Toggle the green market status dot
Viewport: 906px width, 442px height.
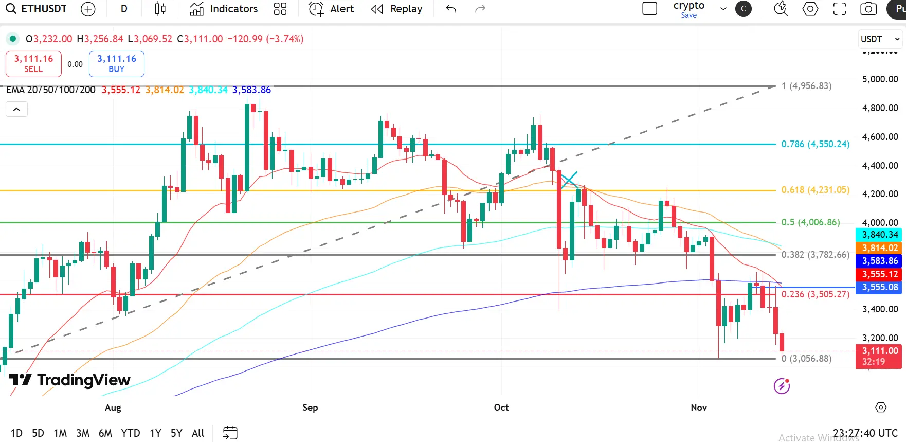[13, 39]
